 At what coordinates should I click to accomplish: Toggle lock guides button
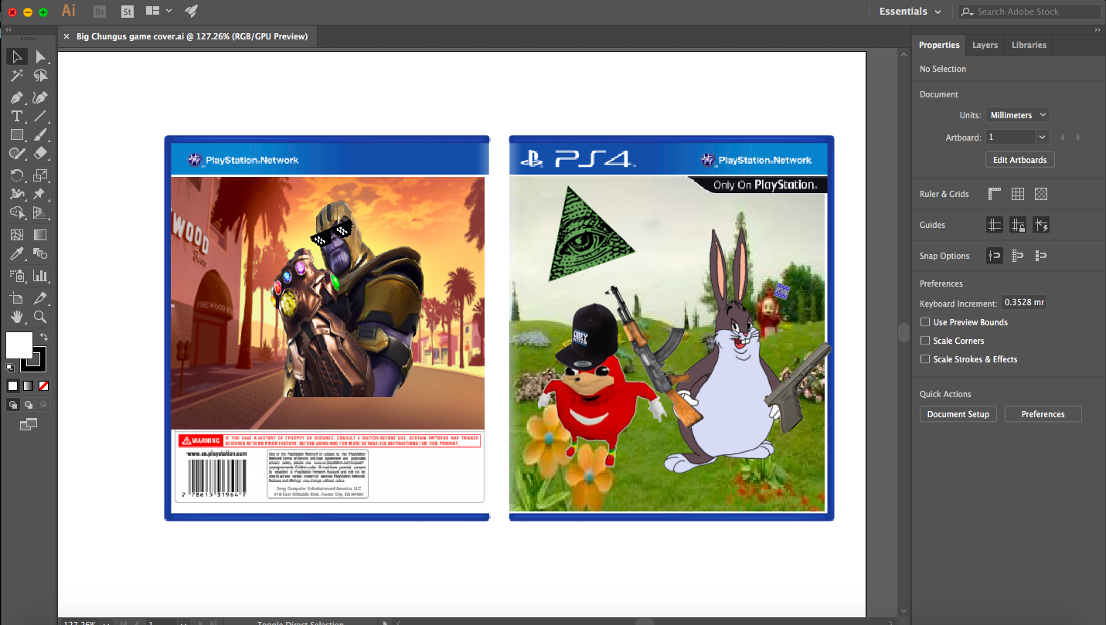point(1018,225)
